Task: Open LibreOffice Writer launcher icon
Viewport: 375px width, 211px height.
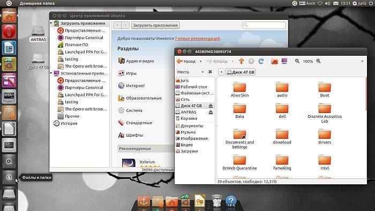Action: [x=9, y=48]
